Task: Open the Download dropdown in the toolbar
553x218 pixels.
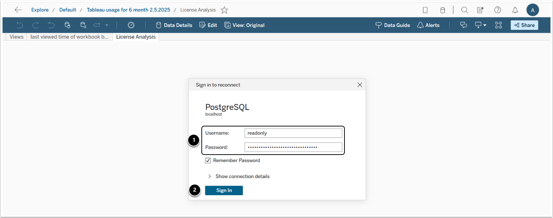Action: [480, 25]
